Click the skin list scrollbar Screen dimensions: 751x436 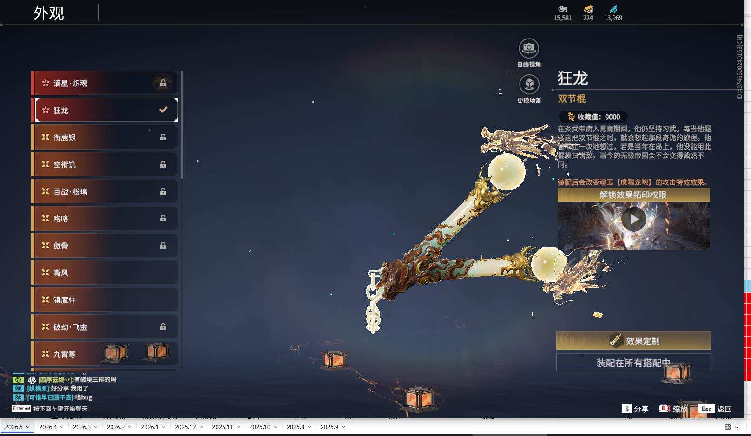[182, 124]
